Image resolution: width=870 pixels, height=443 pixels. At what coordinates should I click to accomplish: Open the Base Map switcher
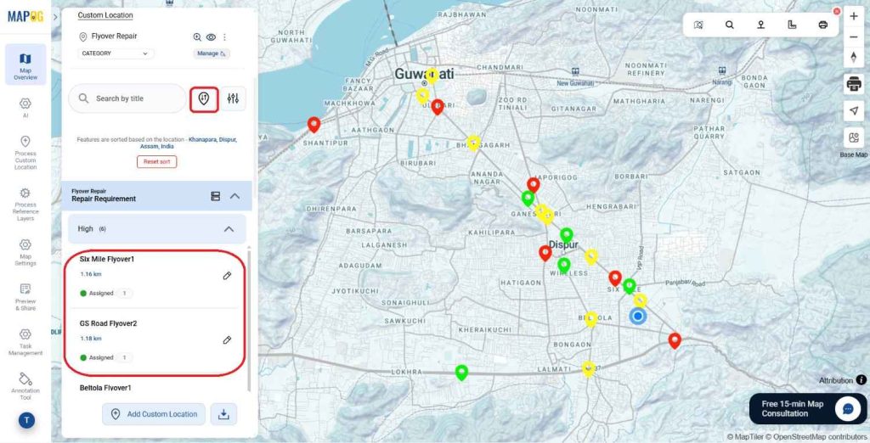[x=854, y=139]
